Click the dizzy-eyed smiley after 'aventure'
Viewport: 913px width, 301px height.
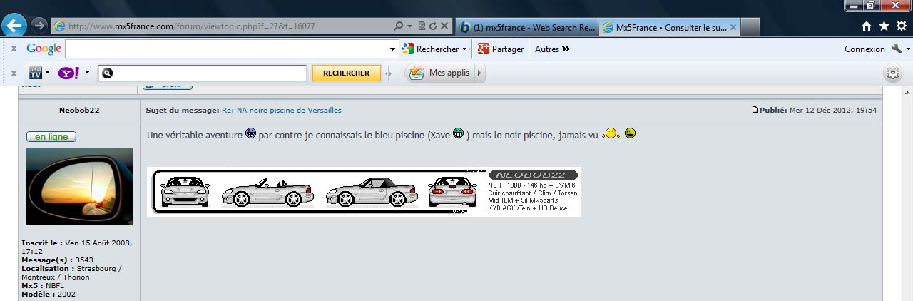(250, 133)
